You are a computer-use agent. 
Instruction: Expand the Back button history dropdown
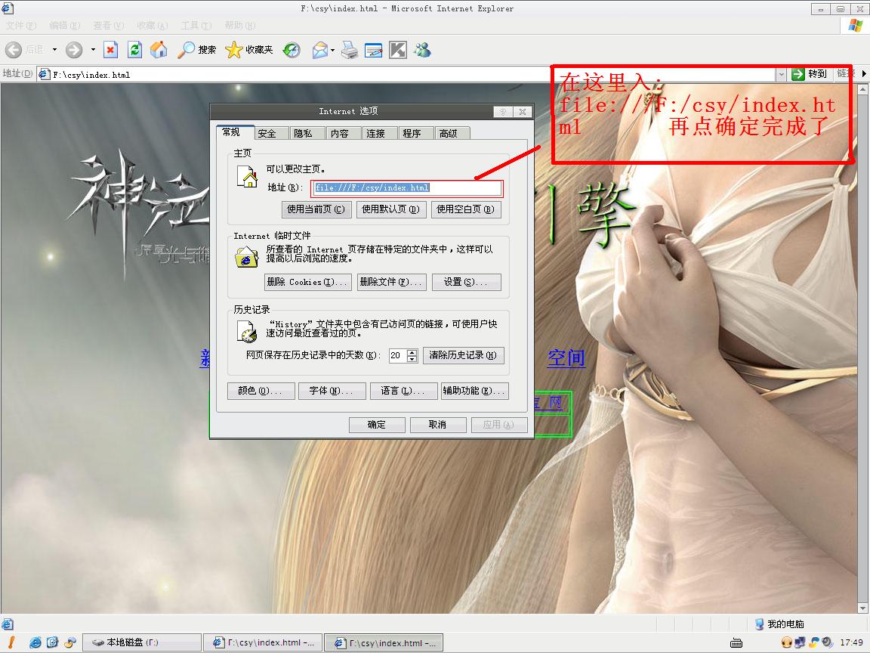pos(54,50)
